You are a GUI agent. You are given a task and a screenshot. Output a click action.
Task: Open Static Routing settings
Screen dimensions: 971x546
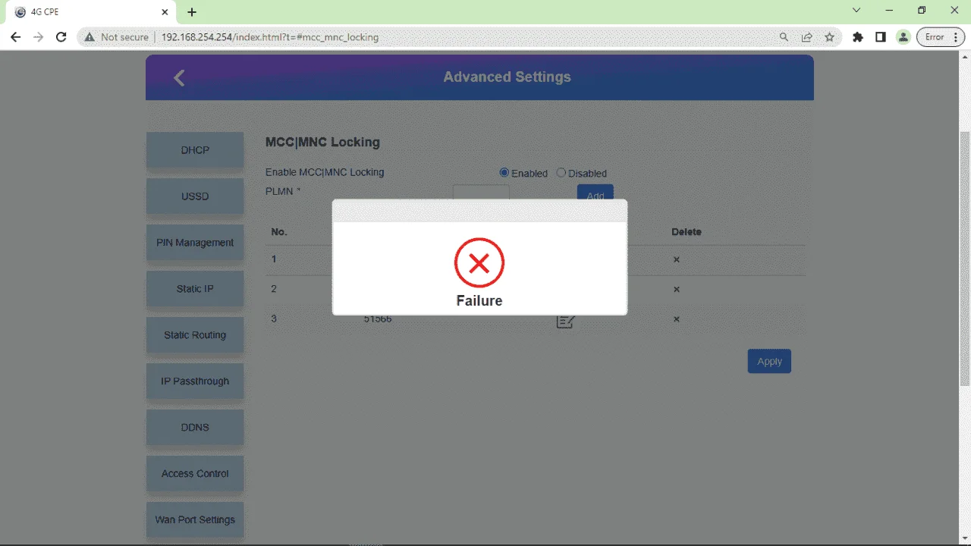[195, 335]
